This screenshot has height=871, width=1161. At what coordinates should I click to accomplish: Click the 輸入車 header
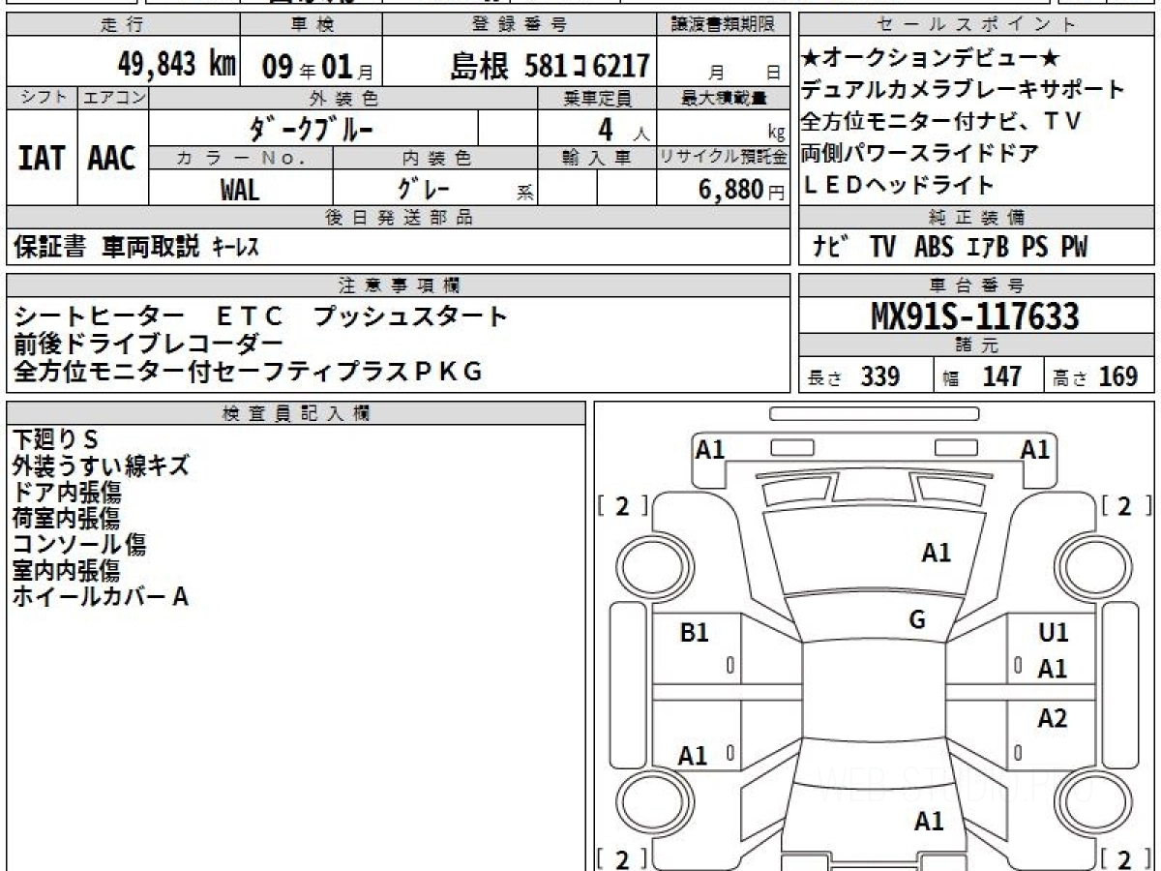[597, 158]
